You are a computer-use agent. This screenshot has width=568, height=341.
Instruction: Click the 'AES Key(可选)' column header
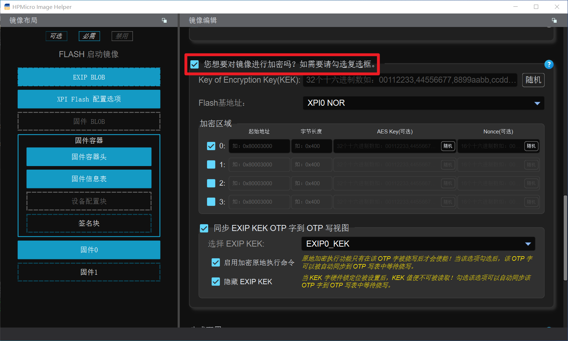pyautogui.click(x=395, y=132)
